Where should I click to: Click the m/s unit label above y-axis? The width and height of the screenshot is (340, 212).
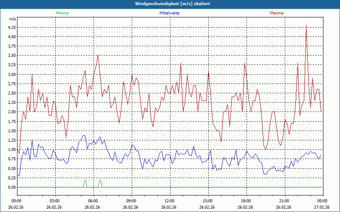click(x=12, y=19)
